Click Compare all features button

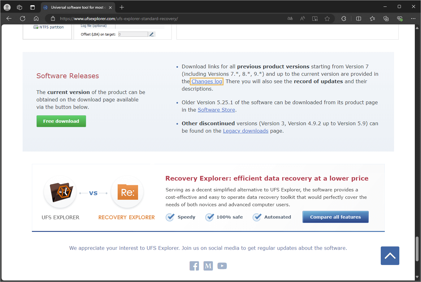pyautogui.click(x=336, y=217)
